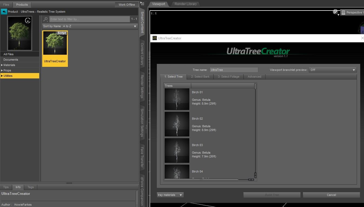Select the 3: Select Foliage tab
Image resolution: width=364 pixels, height=207 pixels.
pos(229,77)
